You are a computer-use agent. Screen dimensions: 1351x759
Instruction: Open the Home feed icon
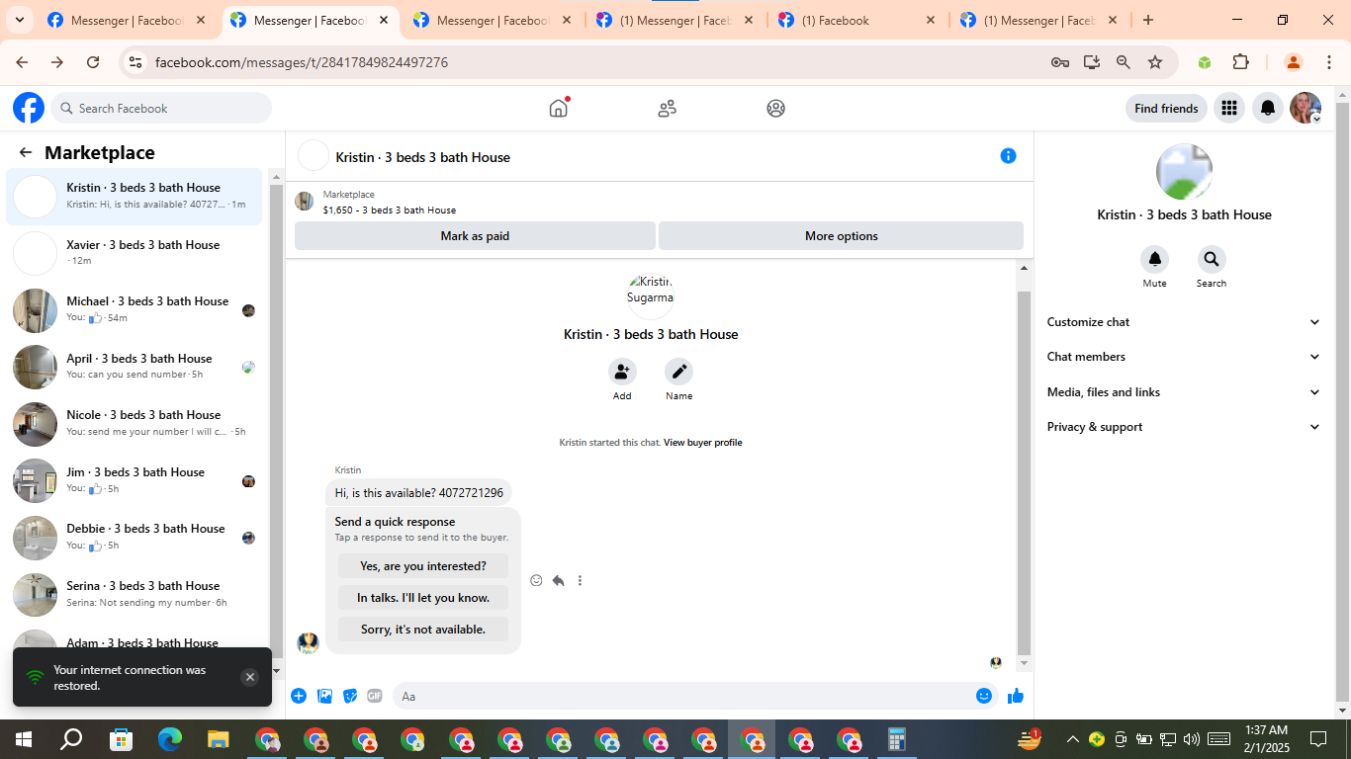pos(559,108)
